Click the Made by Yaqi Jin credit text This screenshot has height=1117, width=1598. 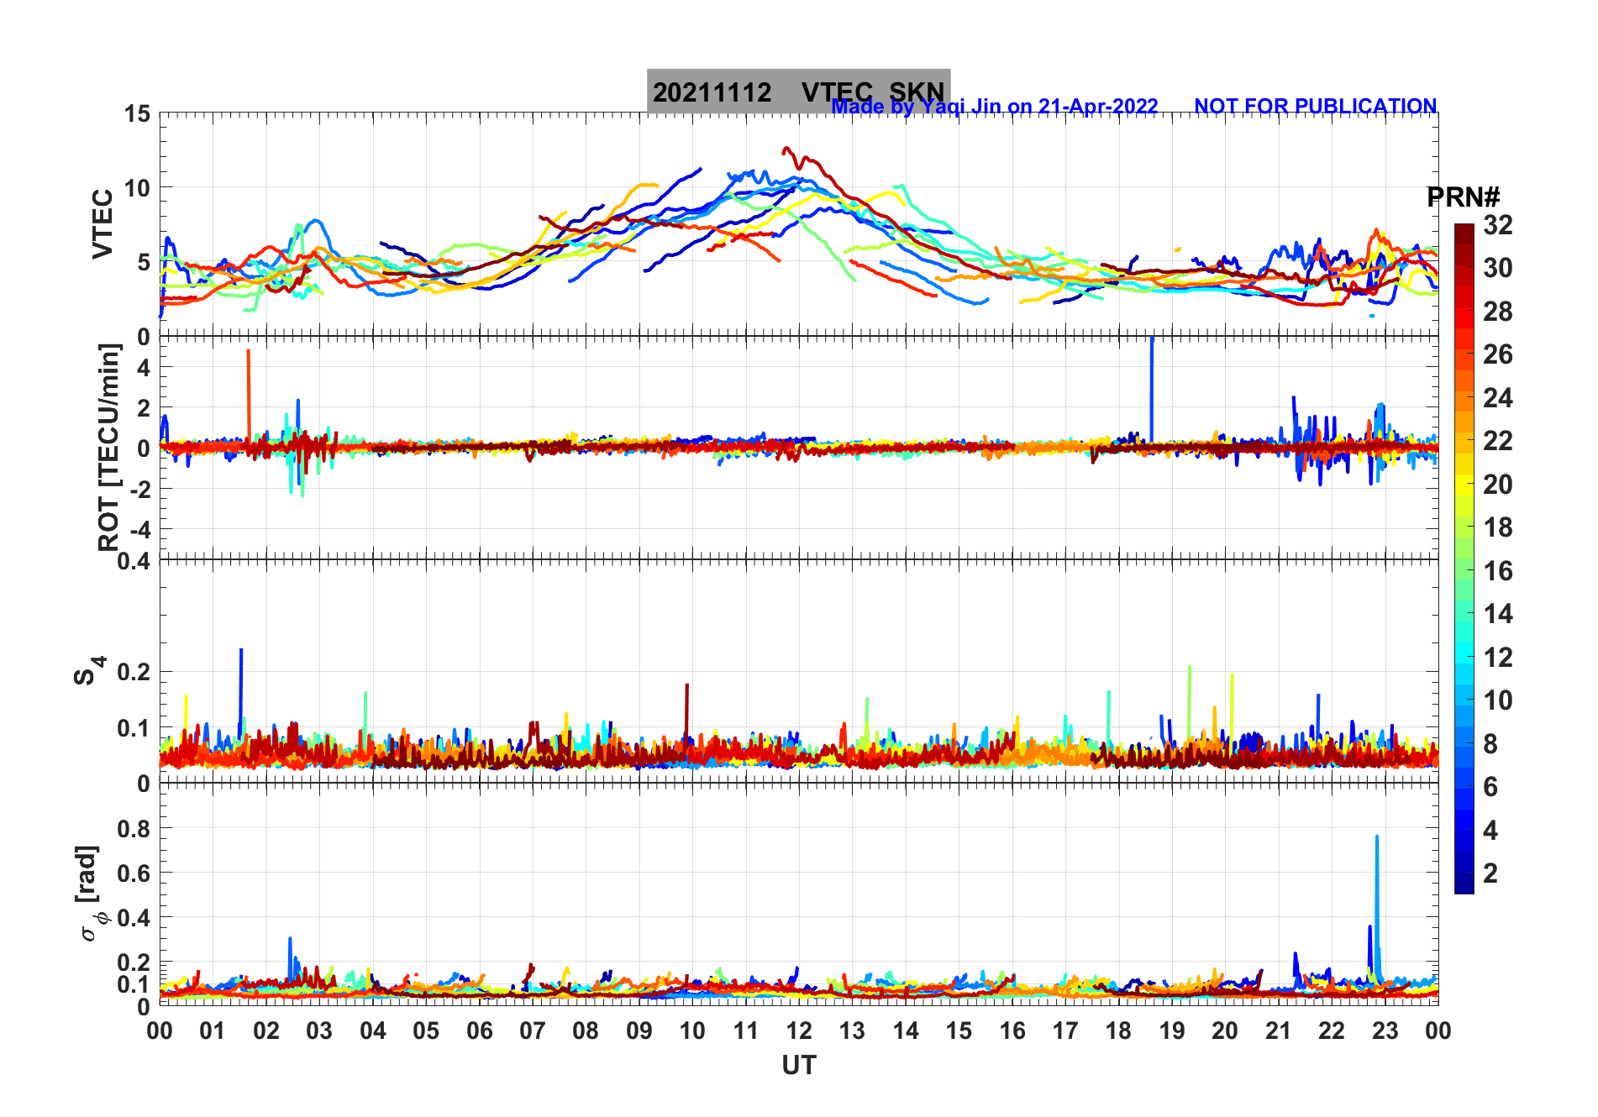pyautogui.click(x=994, y=107)
